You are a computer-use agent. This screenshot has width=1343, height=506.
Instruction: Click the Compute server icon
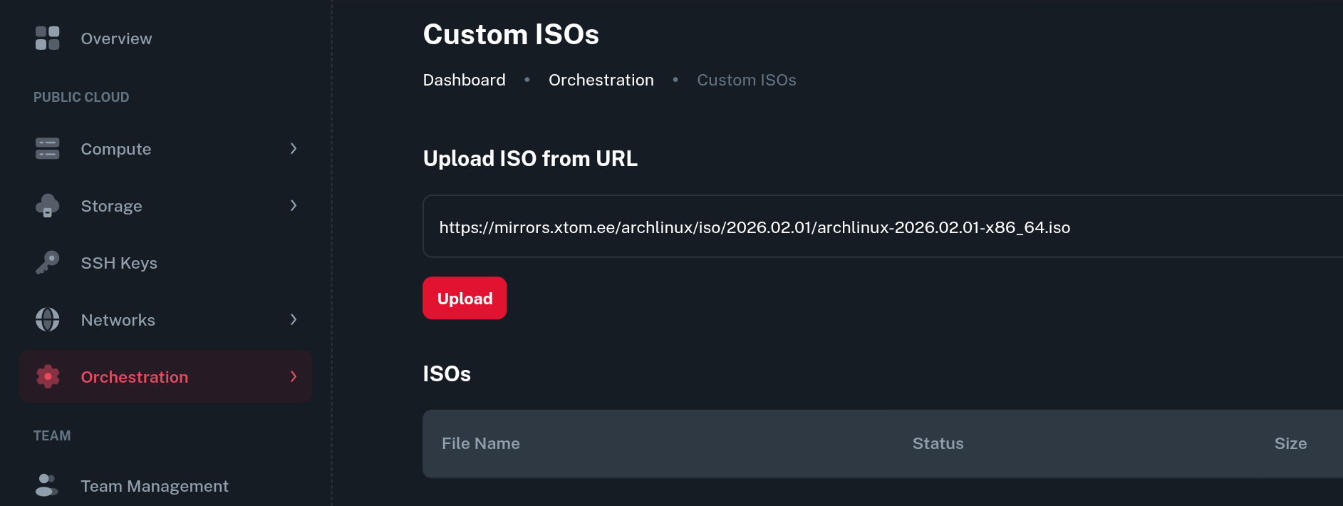[x=47, y=149]
